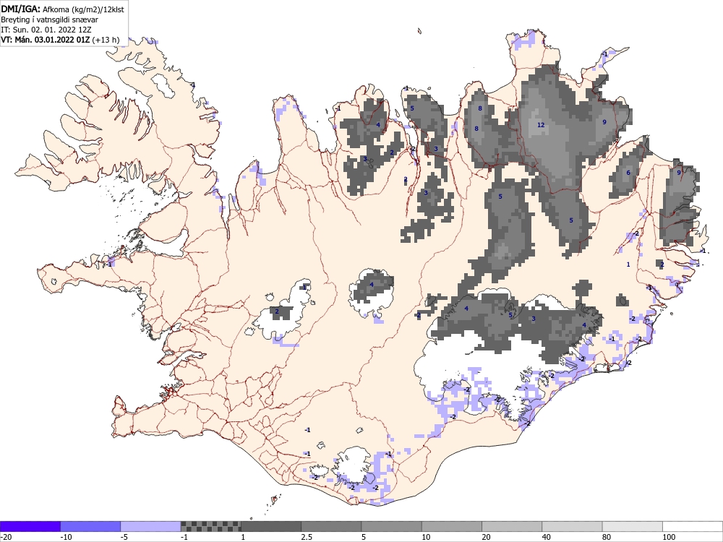Click the white legend swatch above 100
The height and width of the screenshot is (542, 723).
pyautogui.click(x=693, y=526)
